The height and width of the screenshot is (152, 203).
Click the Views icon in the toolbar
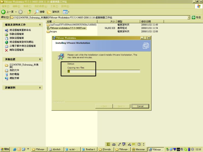[x=65, y=12]
